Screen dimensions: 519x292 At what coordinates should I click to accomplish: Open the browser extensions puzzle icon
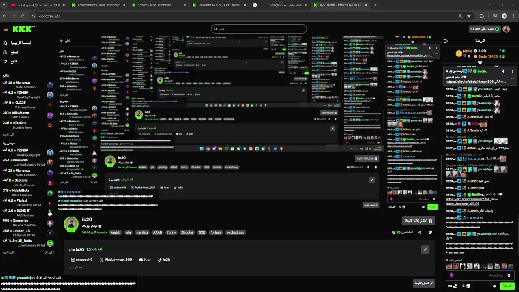pos(482,16)
